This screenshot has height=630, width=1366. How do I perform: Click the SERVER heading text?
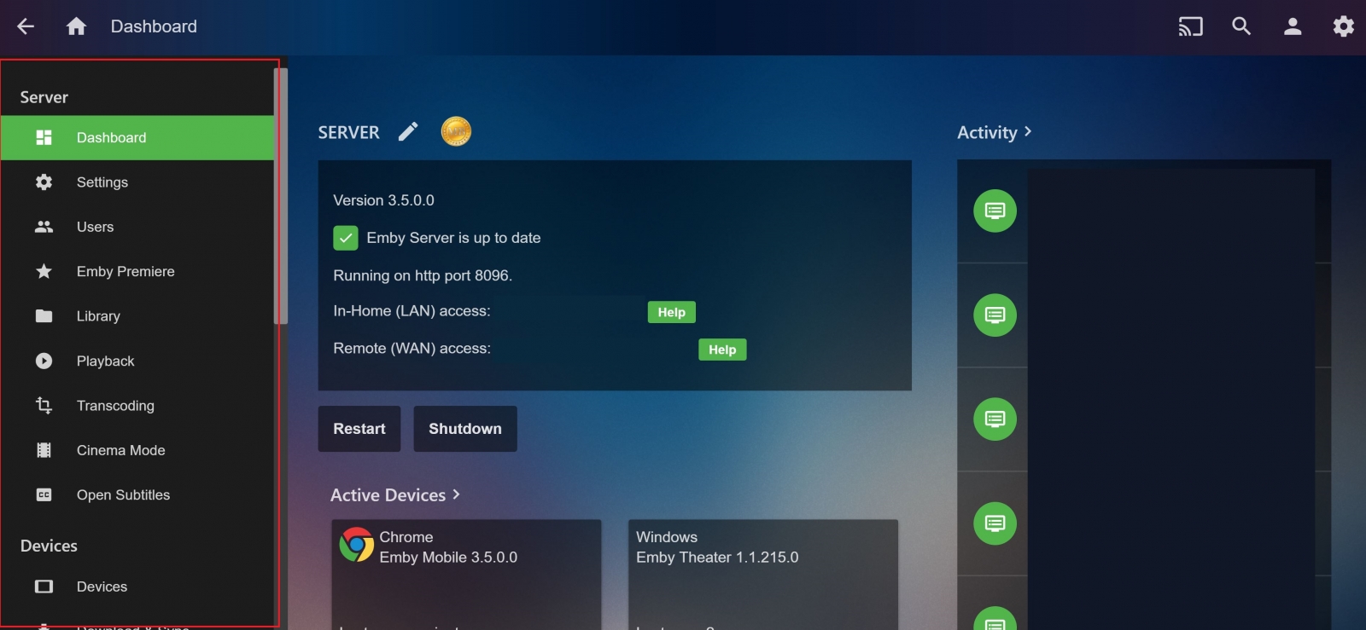click(348, 132)
